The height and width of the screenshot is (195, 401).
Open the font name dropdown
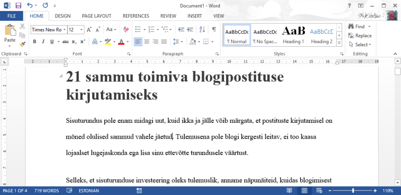64,29
